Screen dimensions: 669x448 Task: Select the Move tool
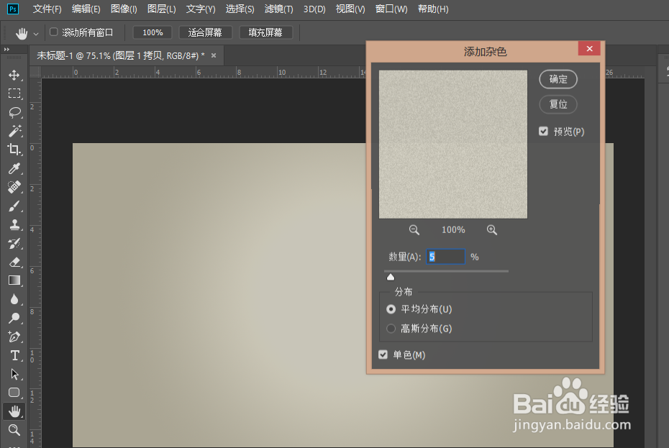[14, 74]
